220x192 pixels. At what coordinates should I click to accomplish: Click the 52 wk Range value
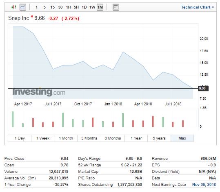(131, 165)
